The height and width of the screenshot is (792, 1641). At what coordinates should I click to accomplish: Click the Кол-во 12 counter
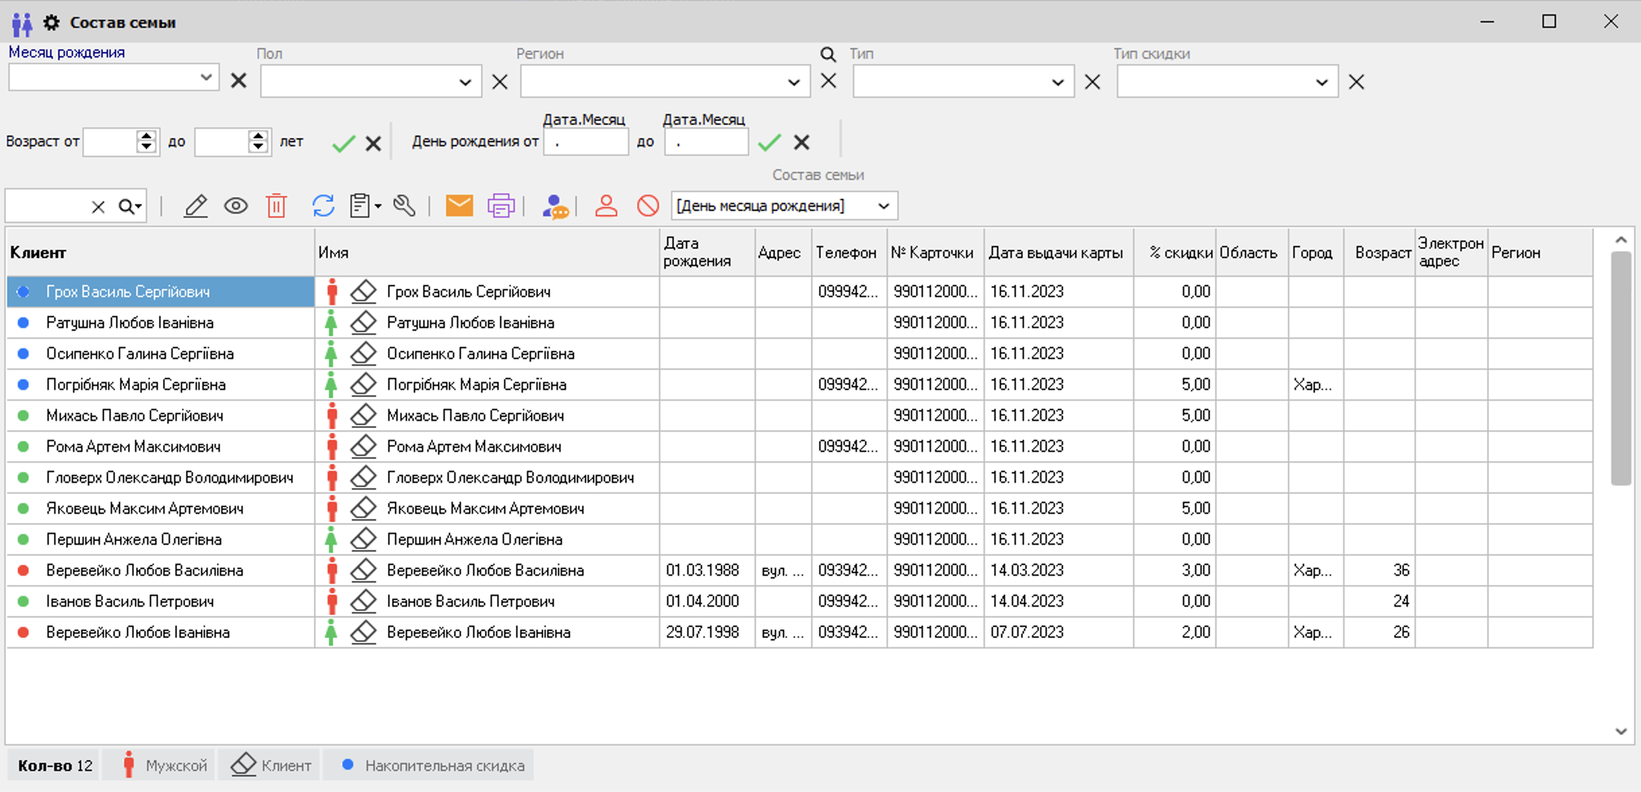pos(54,766)
